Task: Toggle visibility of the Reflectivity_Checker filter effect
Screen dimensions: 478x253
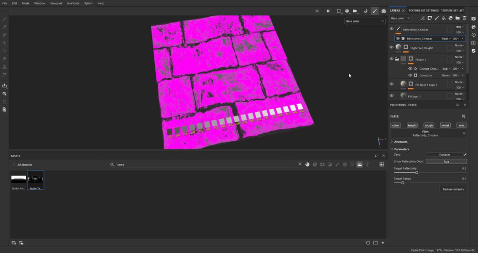Action: (398, 38)
